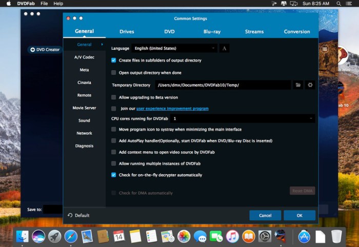Click the DVD Creator mode icon

point(33,50)
